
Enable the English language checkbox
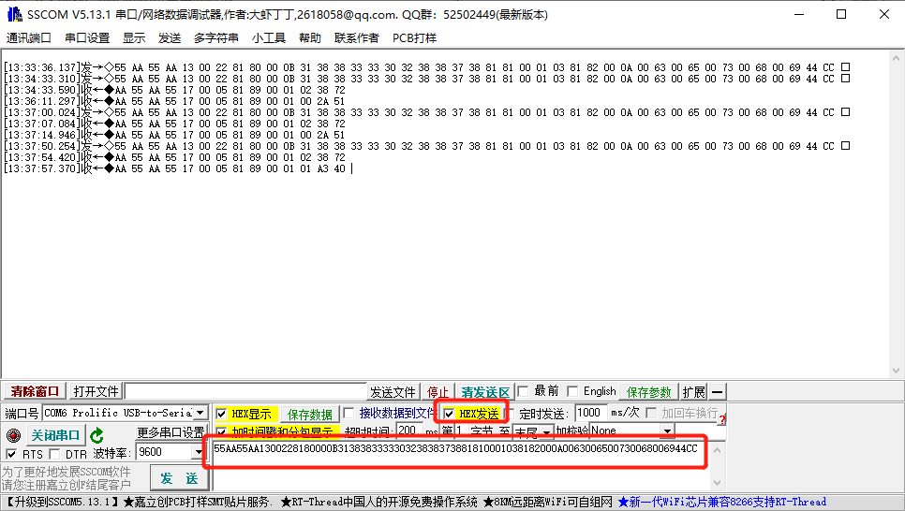(572, 391)
